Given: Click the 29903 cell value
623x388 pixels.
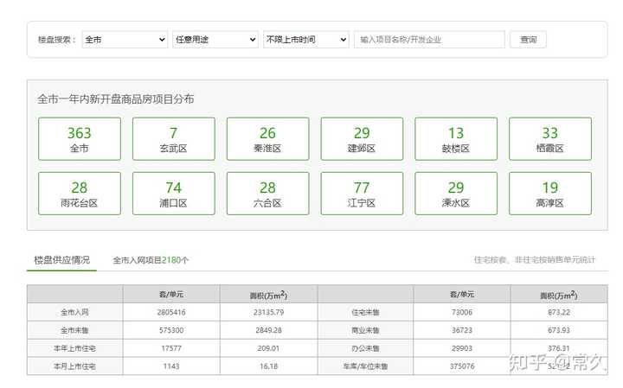Looking at the screenshot, I should click(462, 348).
